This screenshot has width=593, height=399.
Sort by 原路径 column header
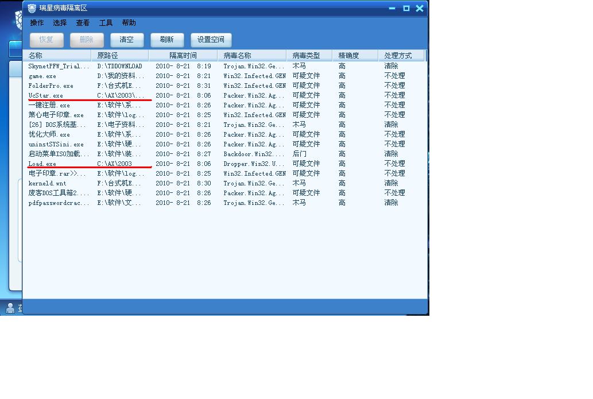pos(120,56)
